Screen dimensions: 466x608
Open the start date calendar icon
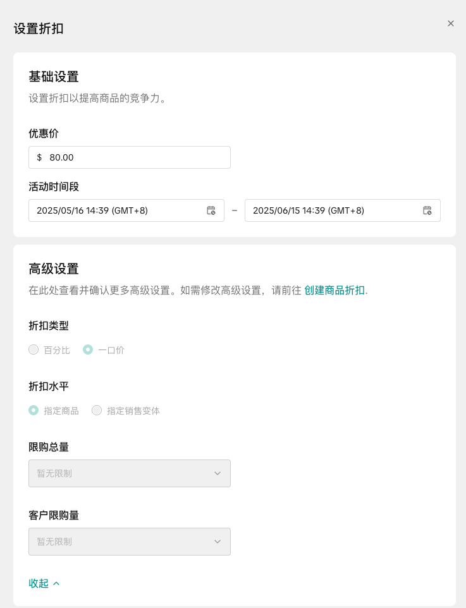pyautogui.click(x=211, y=210)
